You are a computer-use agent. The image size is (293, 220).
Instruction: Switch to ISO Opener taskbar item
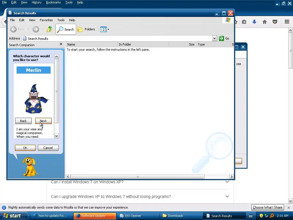[x=138, y=216]
